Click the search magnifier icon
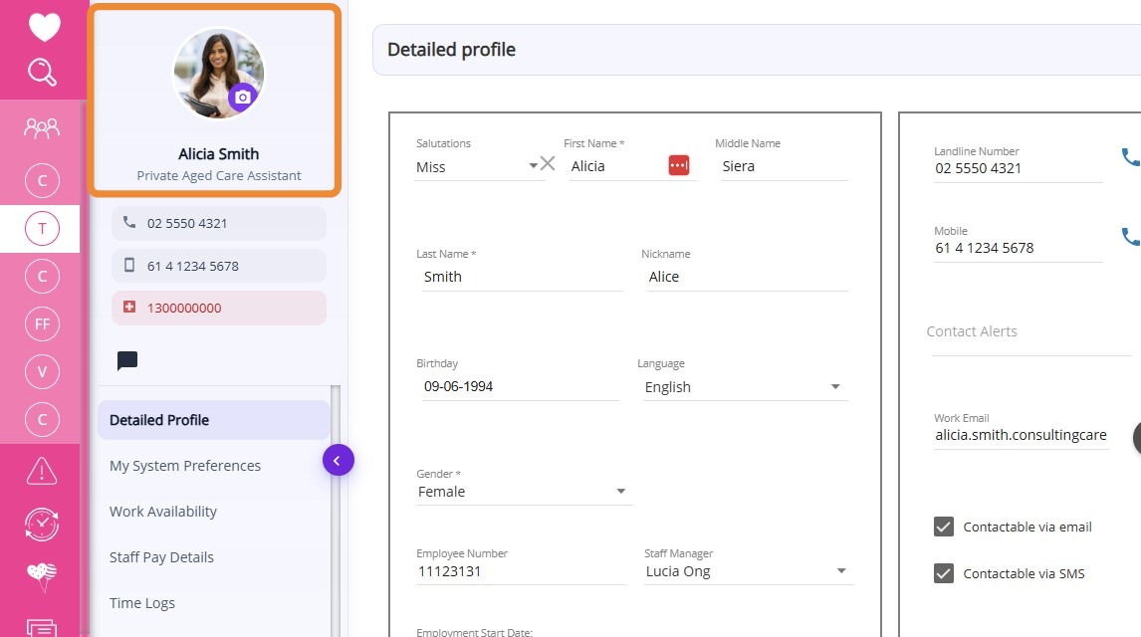1141x637 pixels. pos(42,72)
